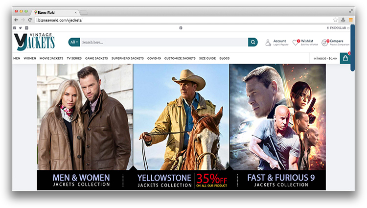Click the Vintage Jackets logo
Image resolution: width=367 pixels, height=208 pixels.
click(x=34, y=42)
